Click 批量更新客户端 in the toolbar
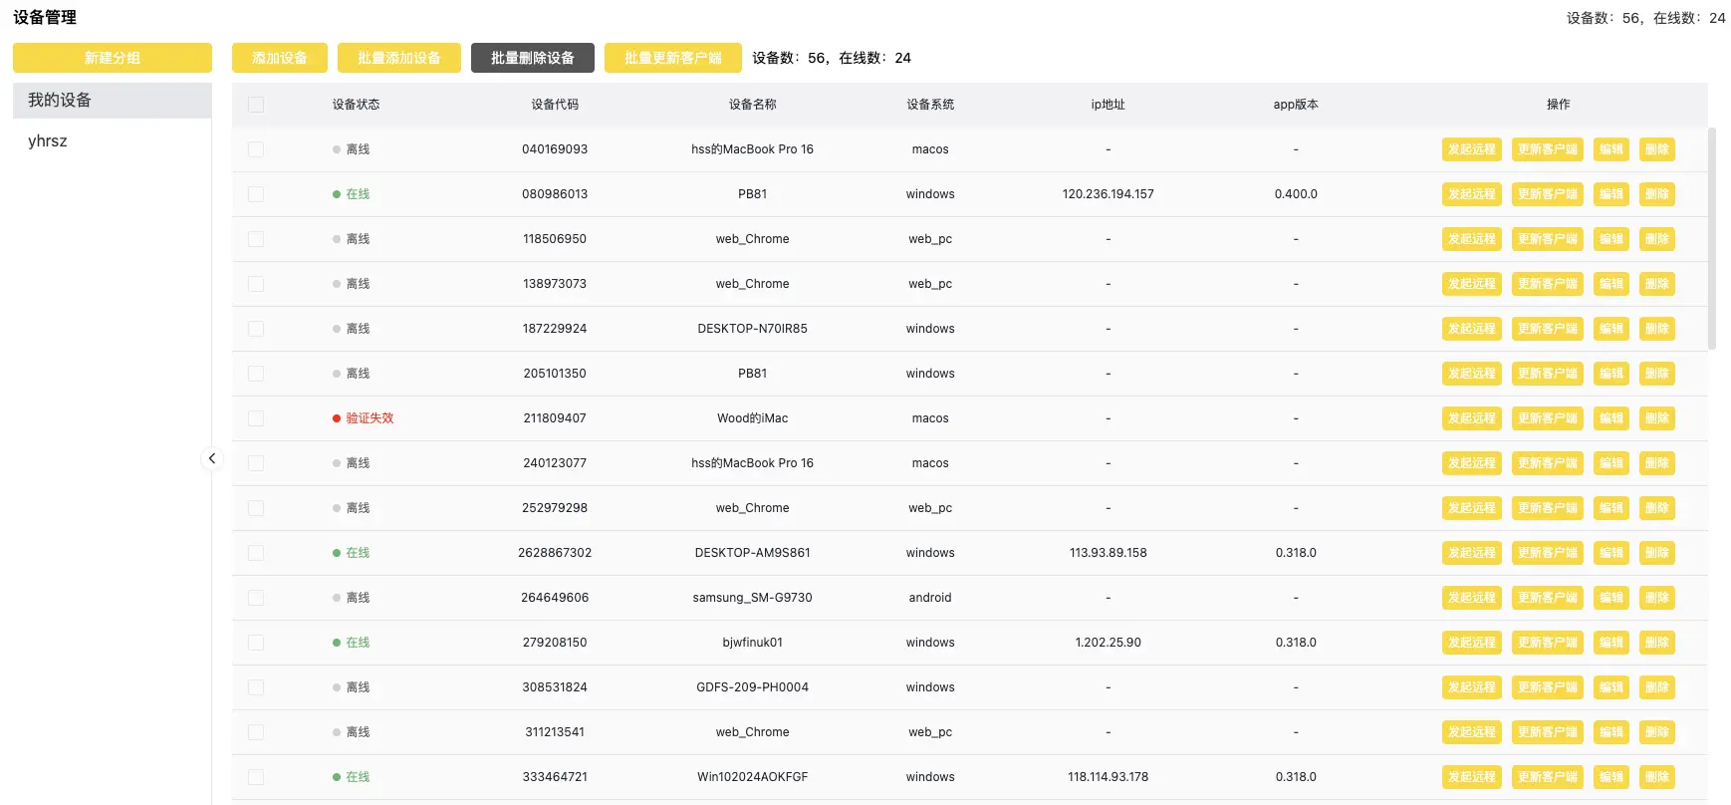This screenshot has height=805, width=1731. pyautogui.click(x=672, y=58)
